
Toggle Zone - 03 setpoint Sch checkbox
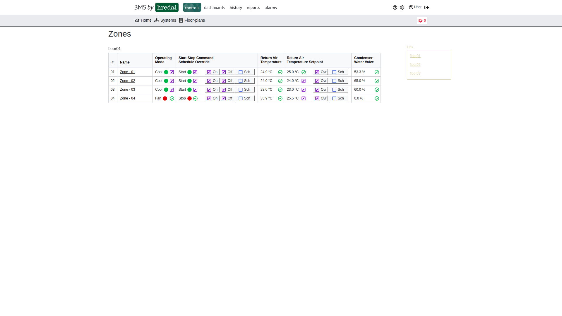tap(334, 90)
